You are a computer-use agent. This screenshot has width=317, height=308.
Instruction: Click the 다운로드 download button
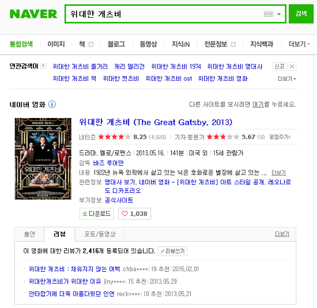(97, 214)
